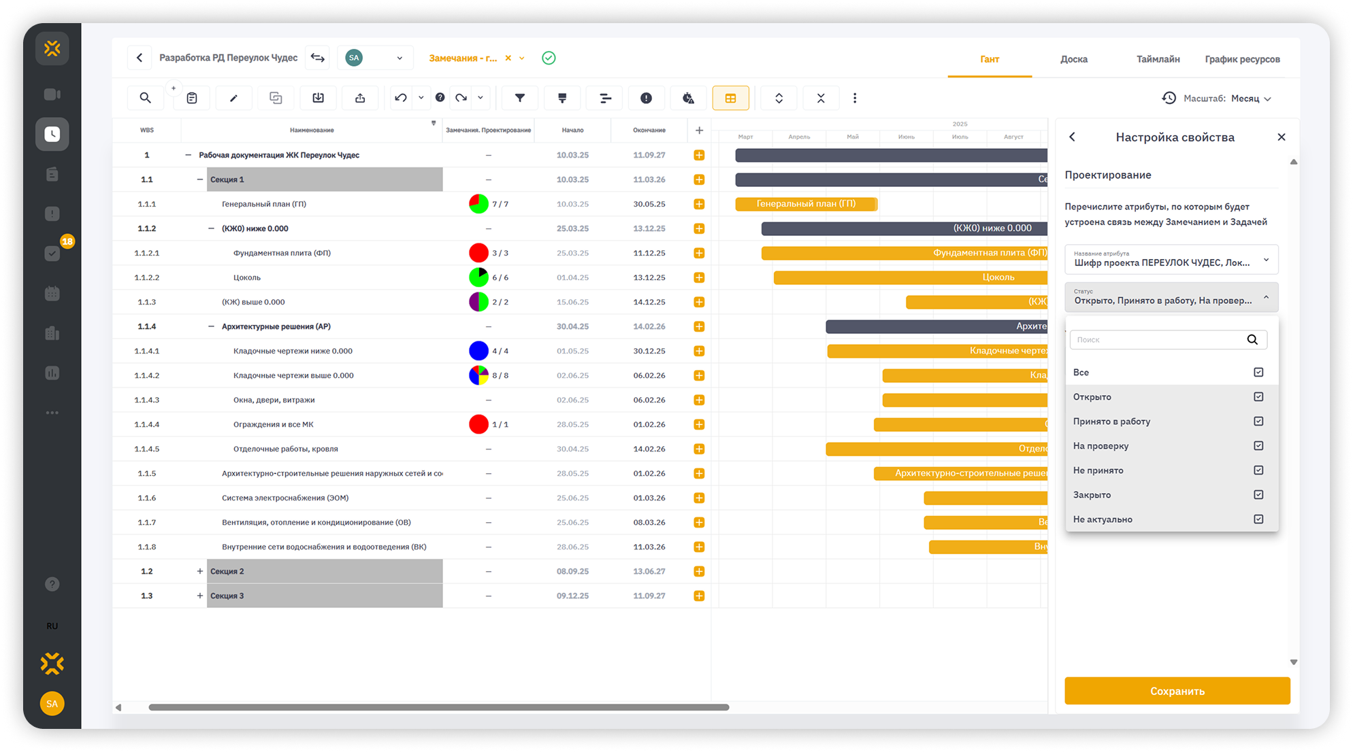Click the pencil edit icon
Image resolution: width=1353 pixels, height=752 pixels.
(x=233, y=98)
